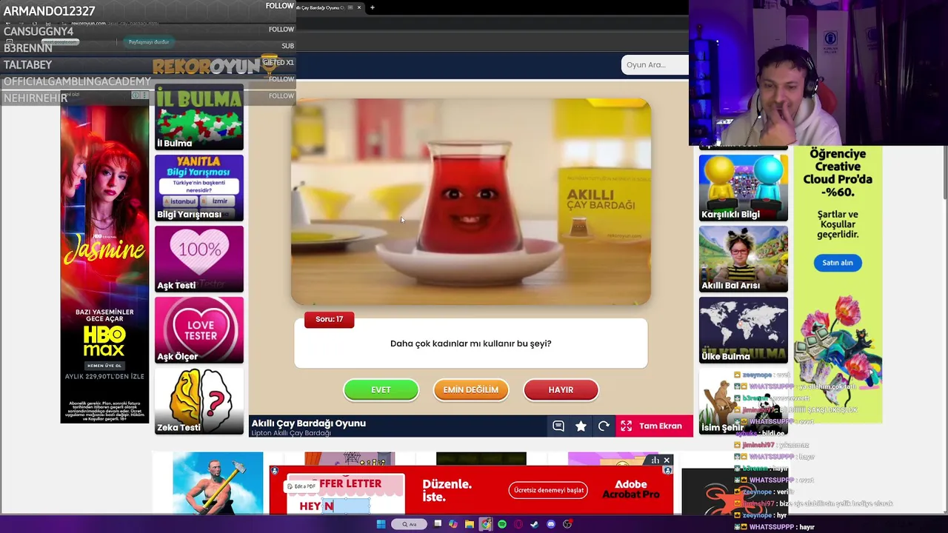Click the Lipton Akıllı Çay Bardağı subtitle

point(291,433)
